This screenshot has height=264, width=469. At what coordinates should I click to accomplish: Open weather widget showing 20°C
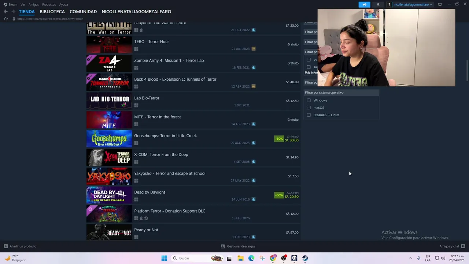pyautogui.click(x=15, y=258)
